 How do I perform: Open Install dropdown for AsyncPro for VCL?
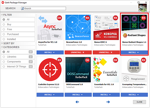click(50, 52)
